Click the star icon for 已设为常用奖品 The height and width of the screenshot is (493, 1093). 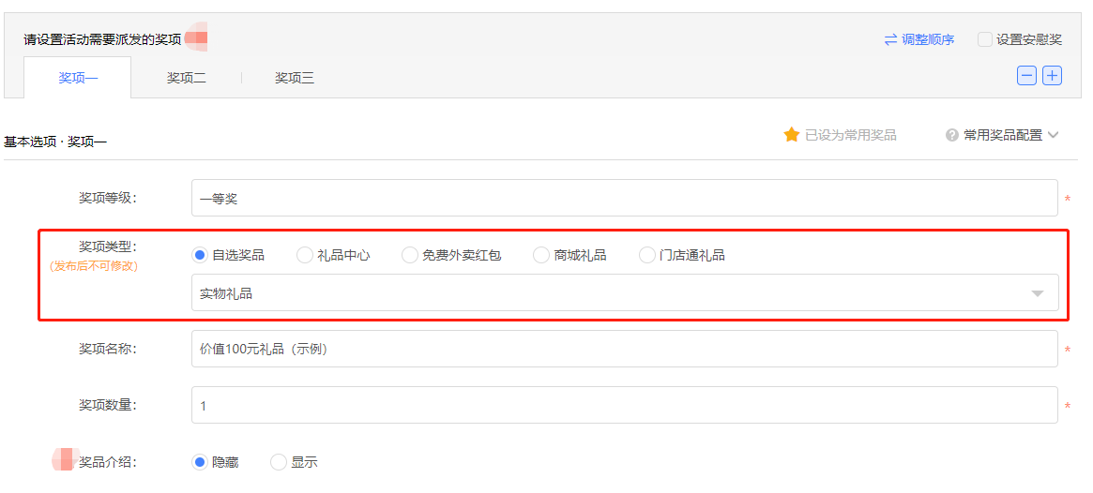pos(791,135)
